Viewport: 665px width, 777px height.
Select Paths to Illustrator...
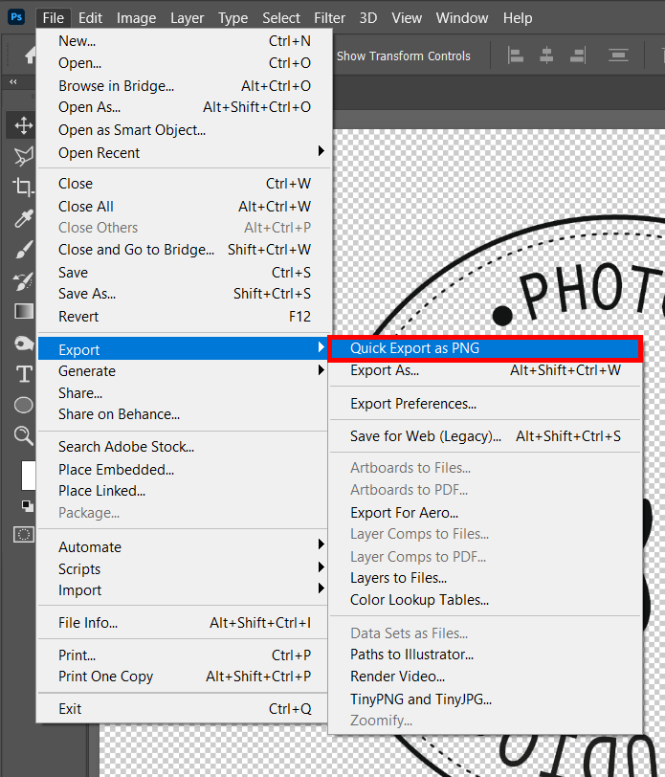tap(485, 655)
